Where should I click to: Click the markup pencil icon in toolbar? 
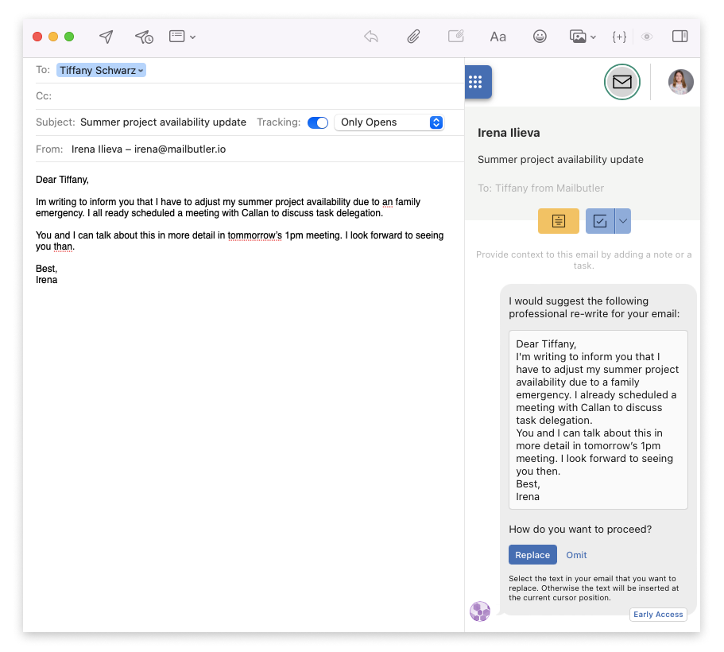click(x=455, y=36)
